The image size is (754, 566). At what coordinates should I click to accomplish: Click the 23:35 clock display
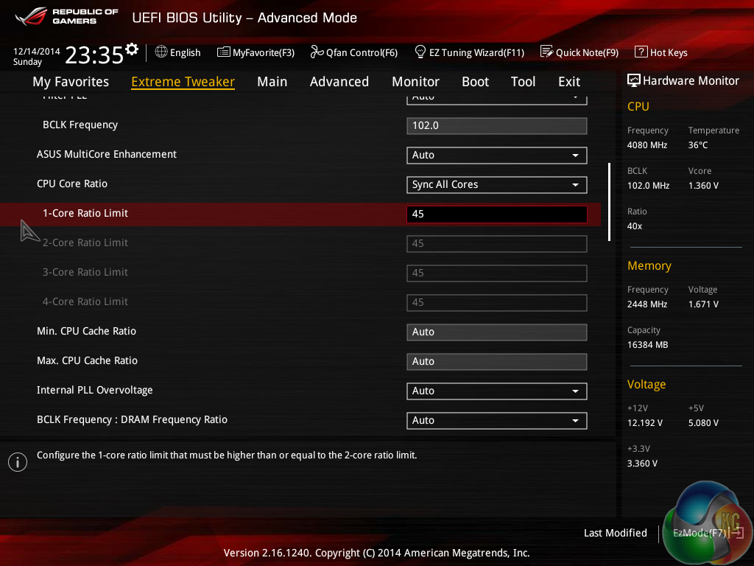pos(94,55)
